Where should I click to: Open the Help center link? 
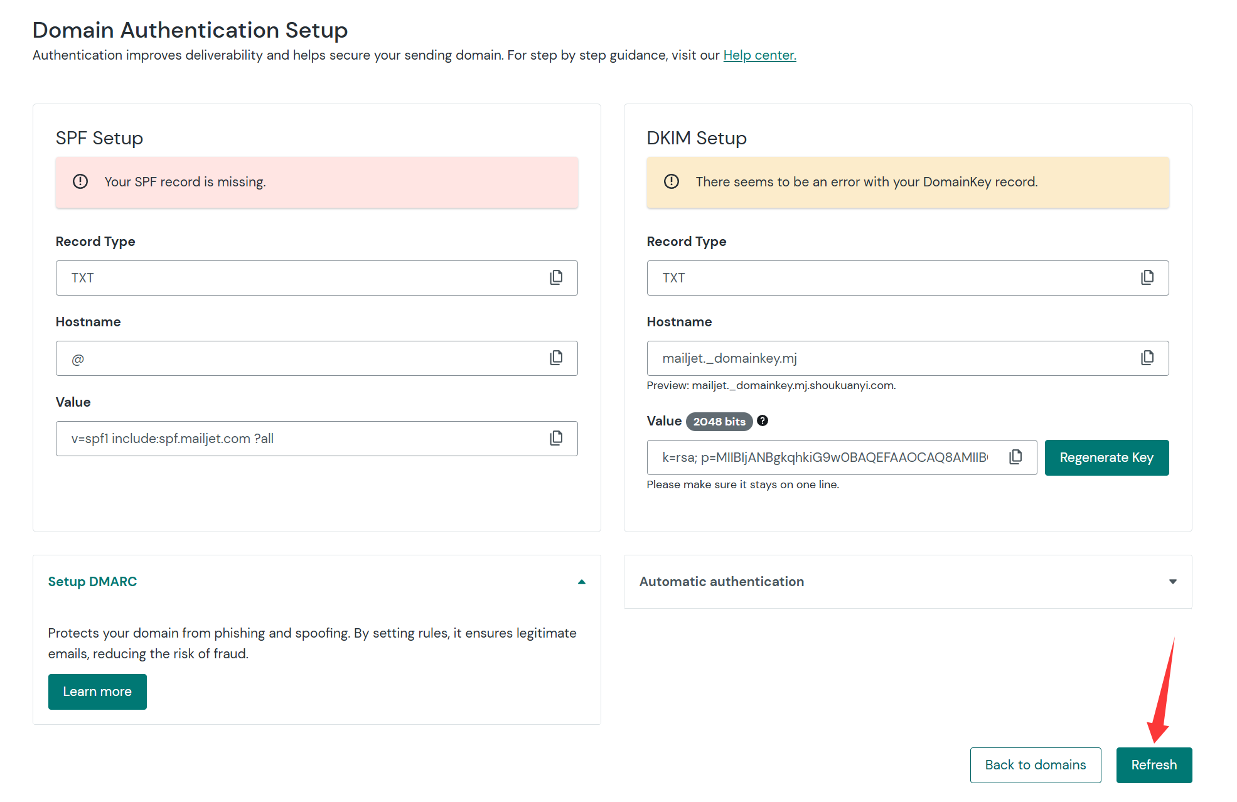759,55
